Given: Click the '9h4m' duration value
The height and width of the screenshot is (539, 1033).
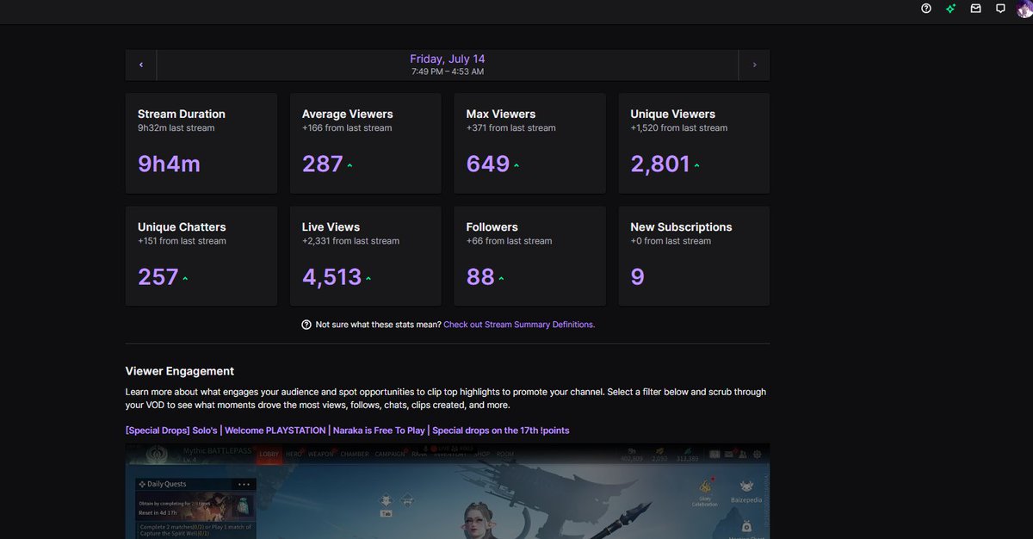Looking at the screenshot, I should pos(169,164).
